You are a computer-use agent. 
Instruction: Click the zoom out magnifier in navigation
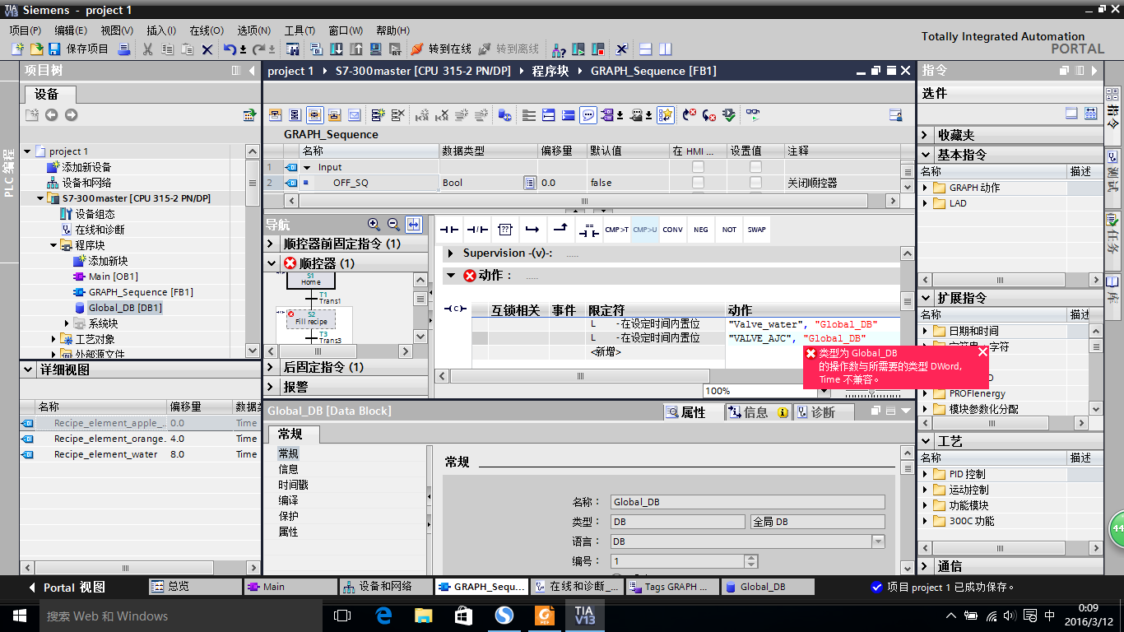coord(393,224)
